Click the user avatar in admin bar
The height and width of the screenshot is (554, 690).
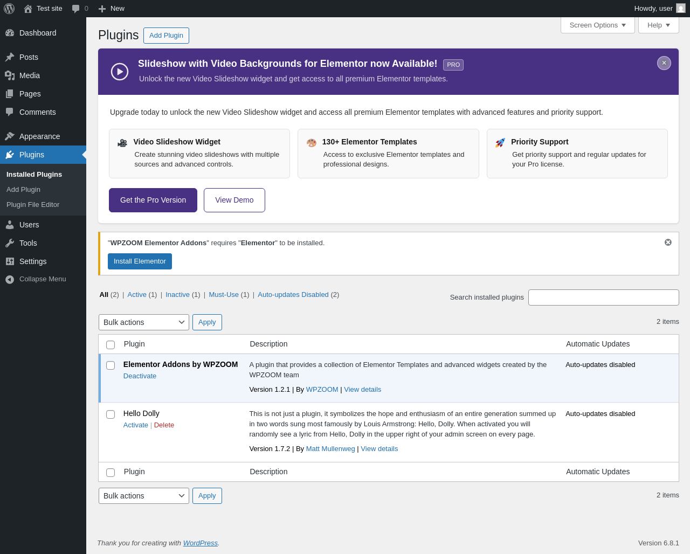681,8
